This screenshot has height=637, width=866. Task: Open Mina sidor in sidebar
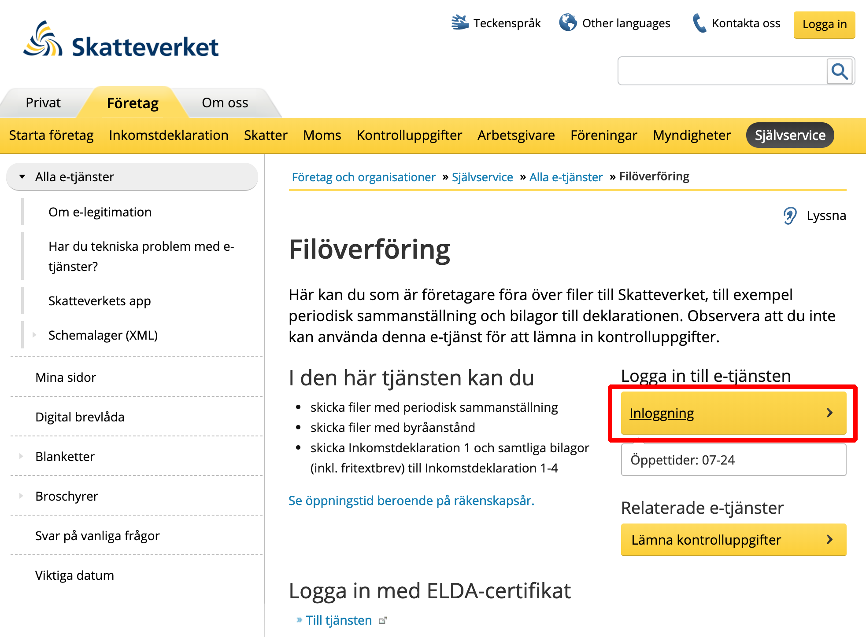66,377
